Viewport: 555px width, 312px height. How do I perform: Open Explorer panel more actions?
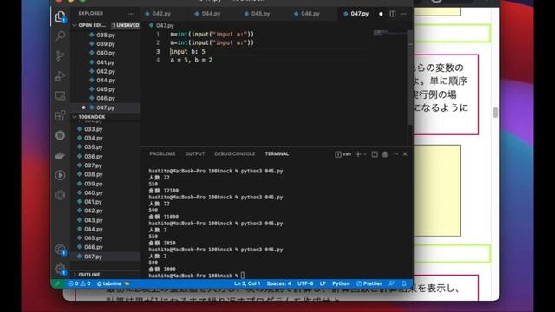pyautogui.click(x=131, y=14)
